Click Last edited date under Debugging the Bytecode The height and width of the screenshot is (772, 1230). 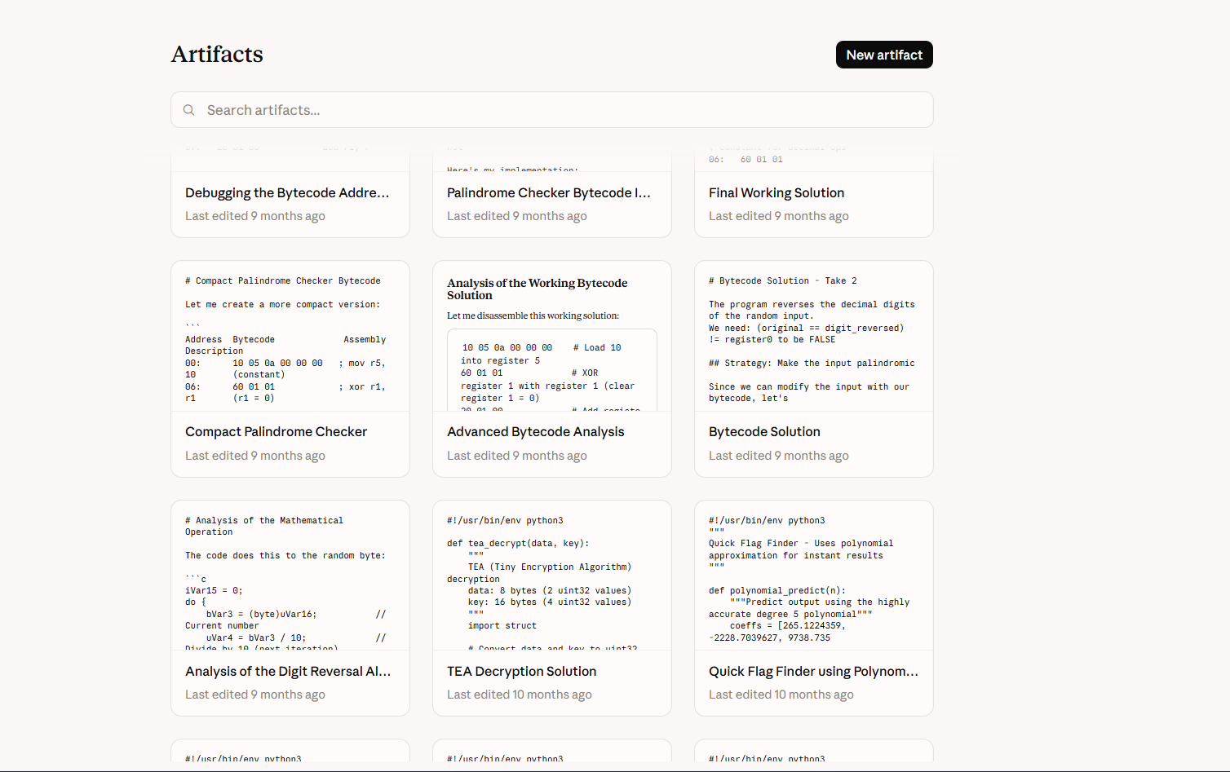click(255, 216)
